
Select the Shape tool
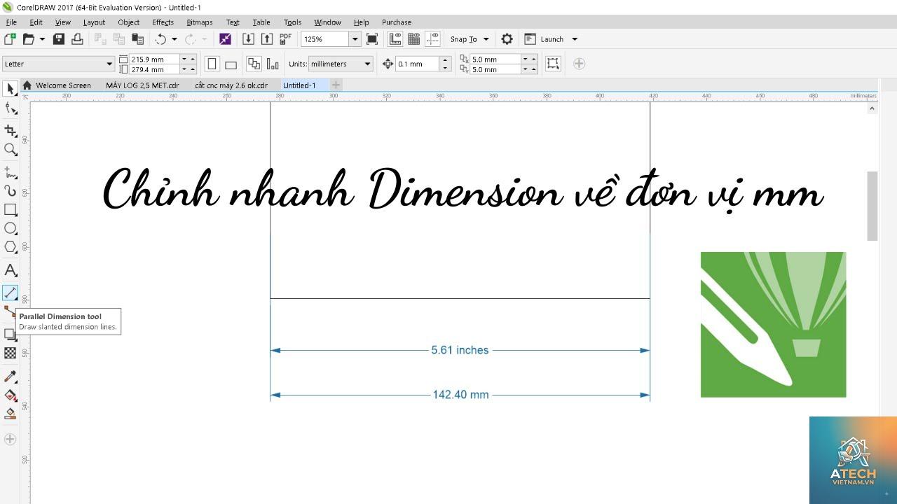click(10, 108)
